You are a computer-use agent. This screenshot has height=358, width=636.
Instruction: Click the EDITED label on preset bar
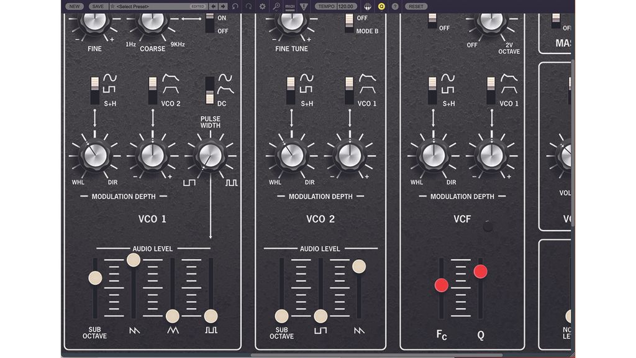(x=197, y=6)
